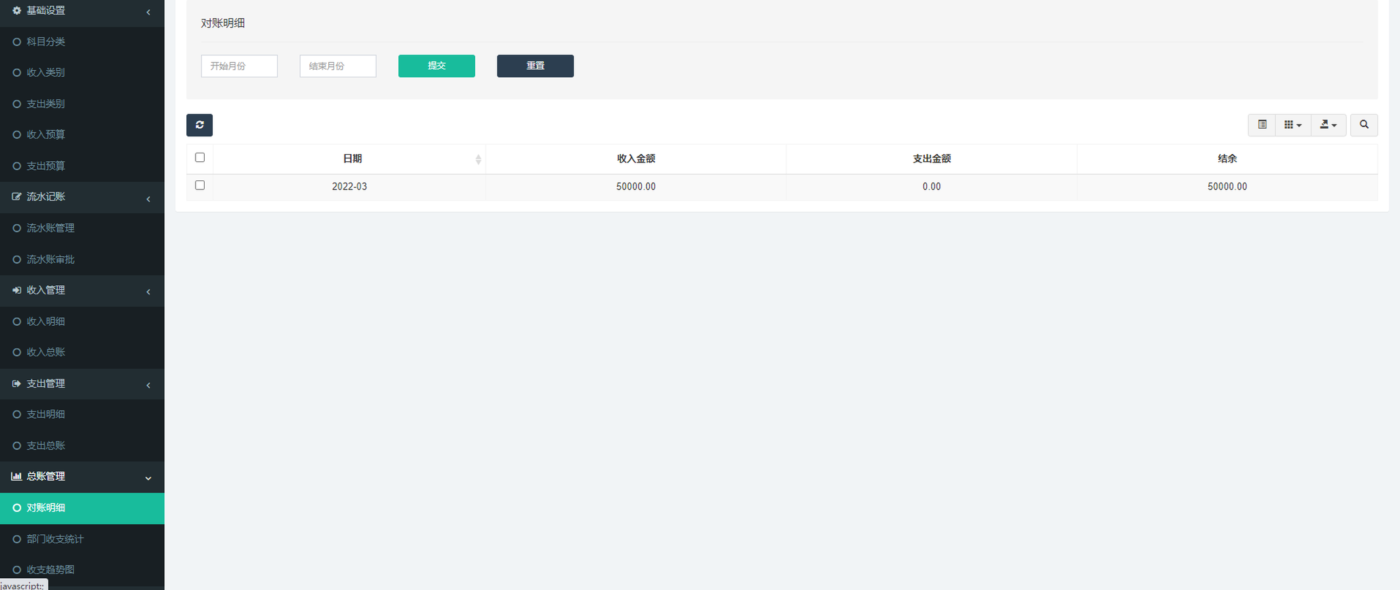1400x590 pixels.
Task: Sort table by the 日期 sort arrows
Action: tap(478, 159)
